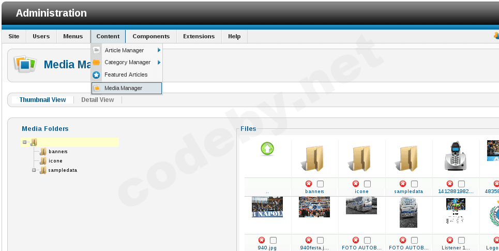Choose Article Manager from Content menu
Screen dimensions: 499x251
tap(127, 50)
